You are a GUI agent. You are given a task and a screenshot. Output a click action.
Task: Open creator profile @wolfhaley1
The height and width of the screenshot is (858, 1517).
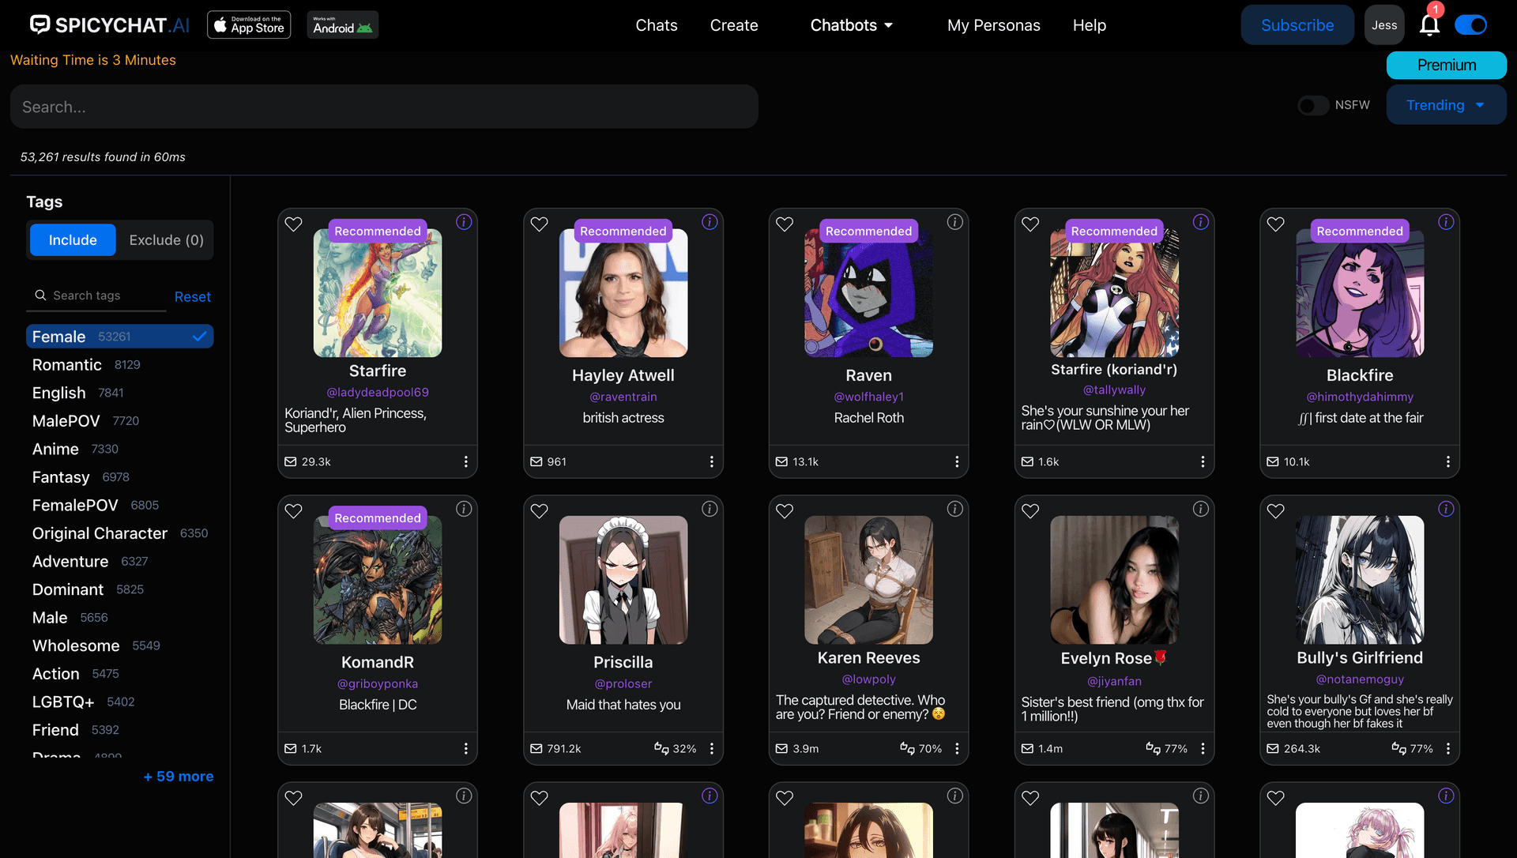pyautogui.click(x=868, y=397)
